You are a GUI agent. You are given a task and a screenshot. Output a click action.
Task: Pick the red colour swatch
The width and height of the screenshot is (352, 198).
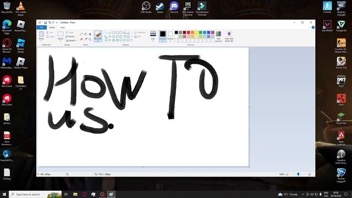pyautogui.click(x=188, y=32)
